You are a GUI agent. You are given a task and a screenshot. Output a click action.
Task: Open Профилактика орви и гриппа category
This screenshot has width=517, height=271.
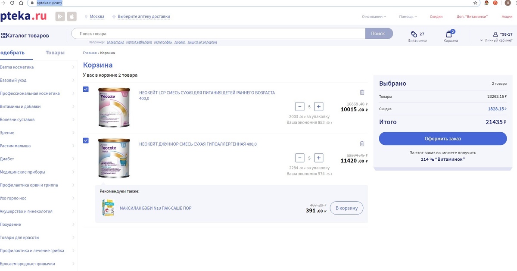pos(29,185)
